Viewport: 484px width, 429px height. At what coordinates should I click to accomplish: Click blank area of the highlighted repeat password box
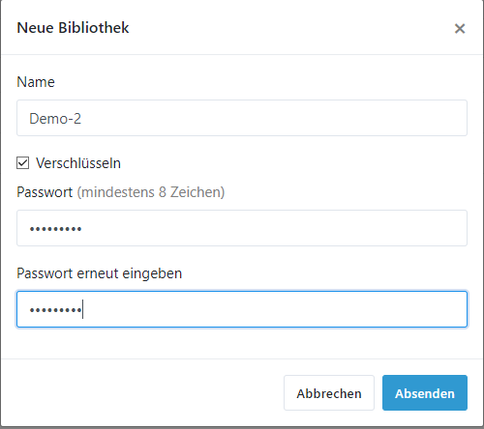[x=274, y=309]
